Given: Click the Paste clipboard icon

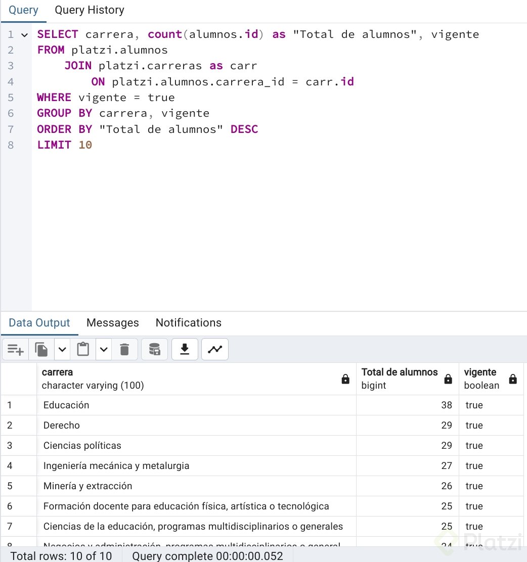Looking at the screenshot, I should [83, 349].
